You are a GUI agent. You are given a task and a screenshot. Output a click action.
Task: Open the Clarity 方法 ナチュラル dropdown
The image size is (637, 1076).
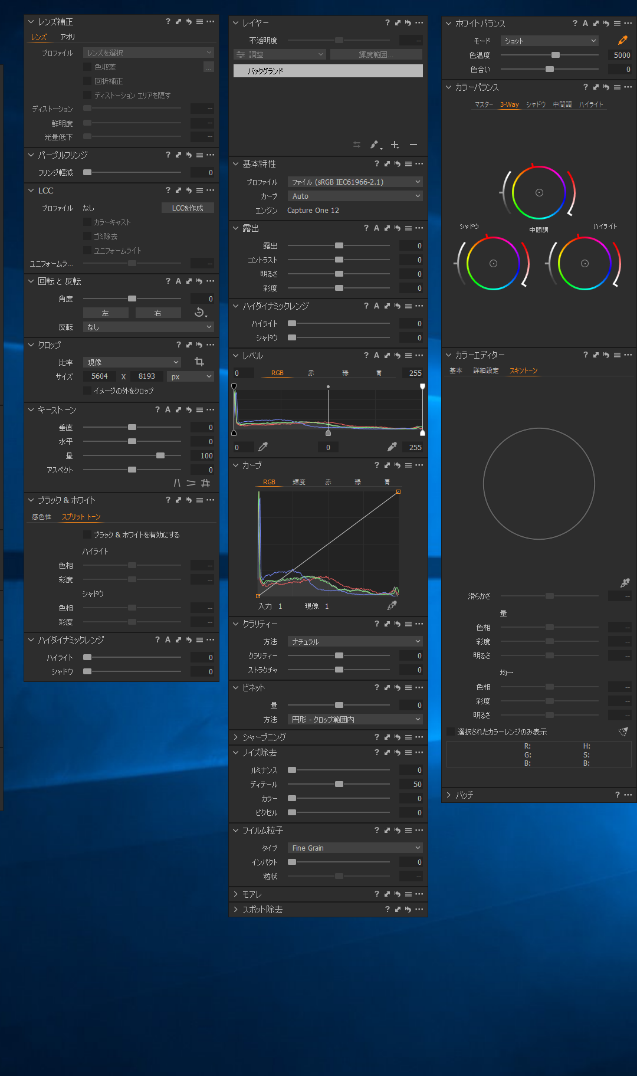[x=355, y=641]
